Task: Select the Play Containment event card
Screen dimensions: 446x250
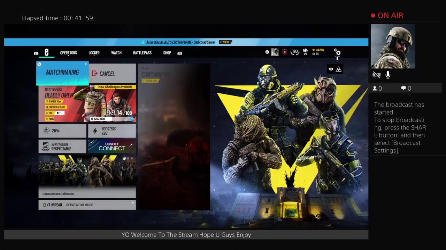Action: pos(174,136)
